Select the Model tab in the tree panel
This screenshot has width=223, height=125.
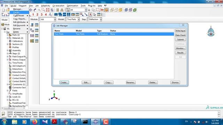(5, 20)
